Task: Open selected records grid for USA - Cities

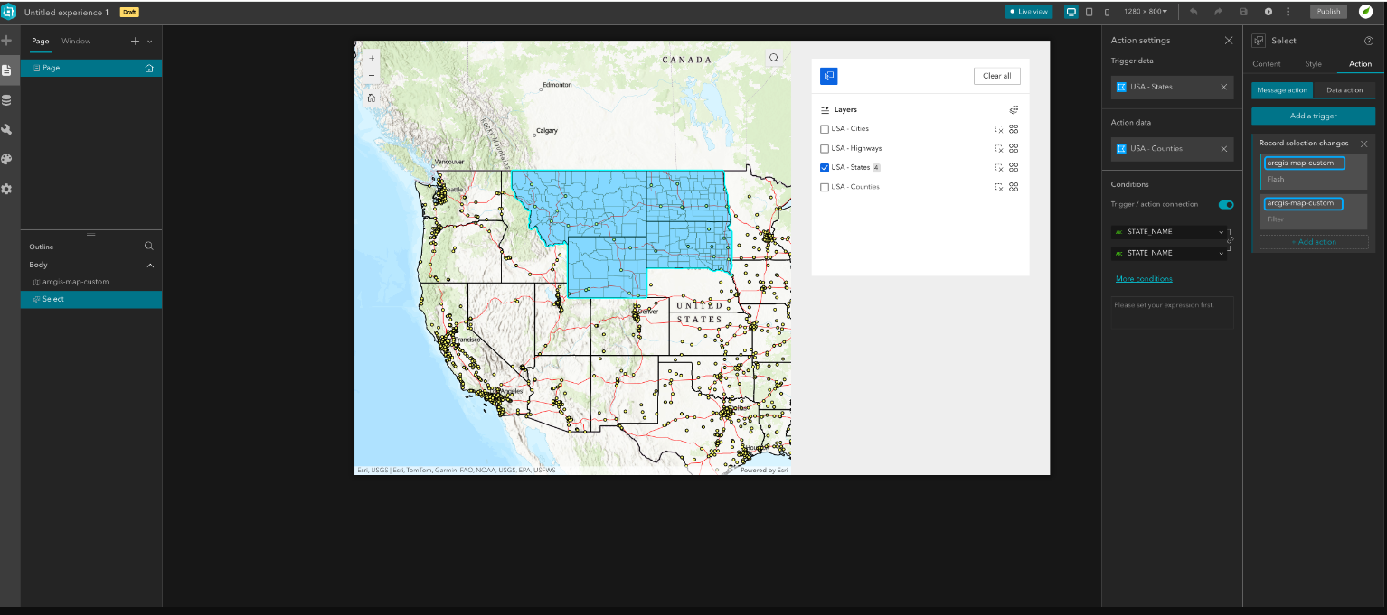Action: pos(1012,128)
